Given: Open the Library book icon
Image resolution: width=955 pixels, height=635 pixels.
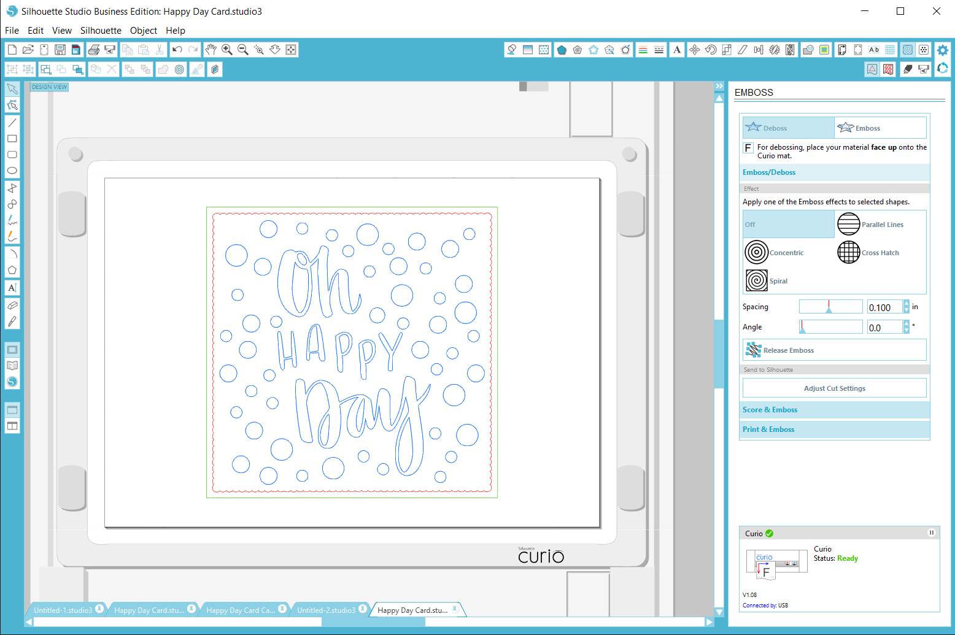Looking at the screenshot, I should pos(12,366).
